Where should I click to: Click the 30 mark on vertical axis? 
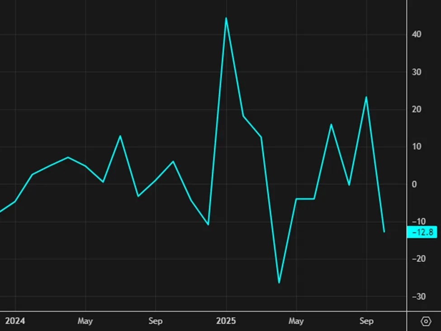tap(417, 72)
